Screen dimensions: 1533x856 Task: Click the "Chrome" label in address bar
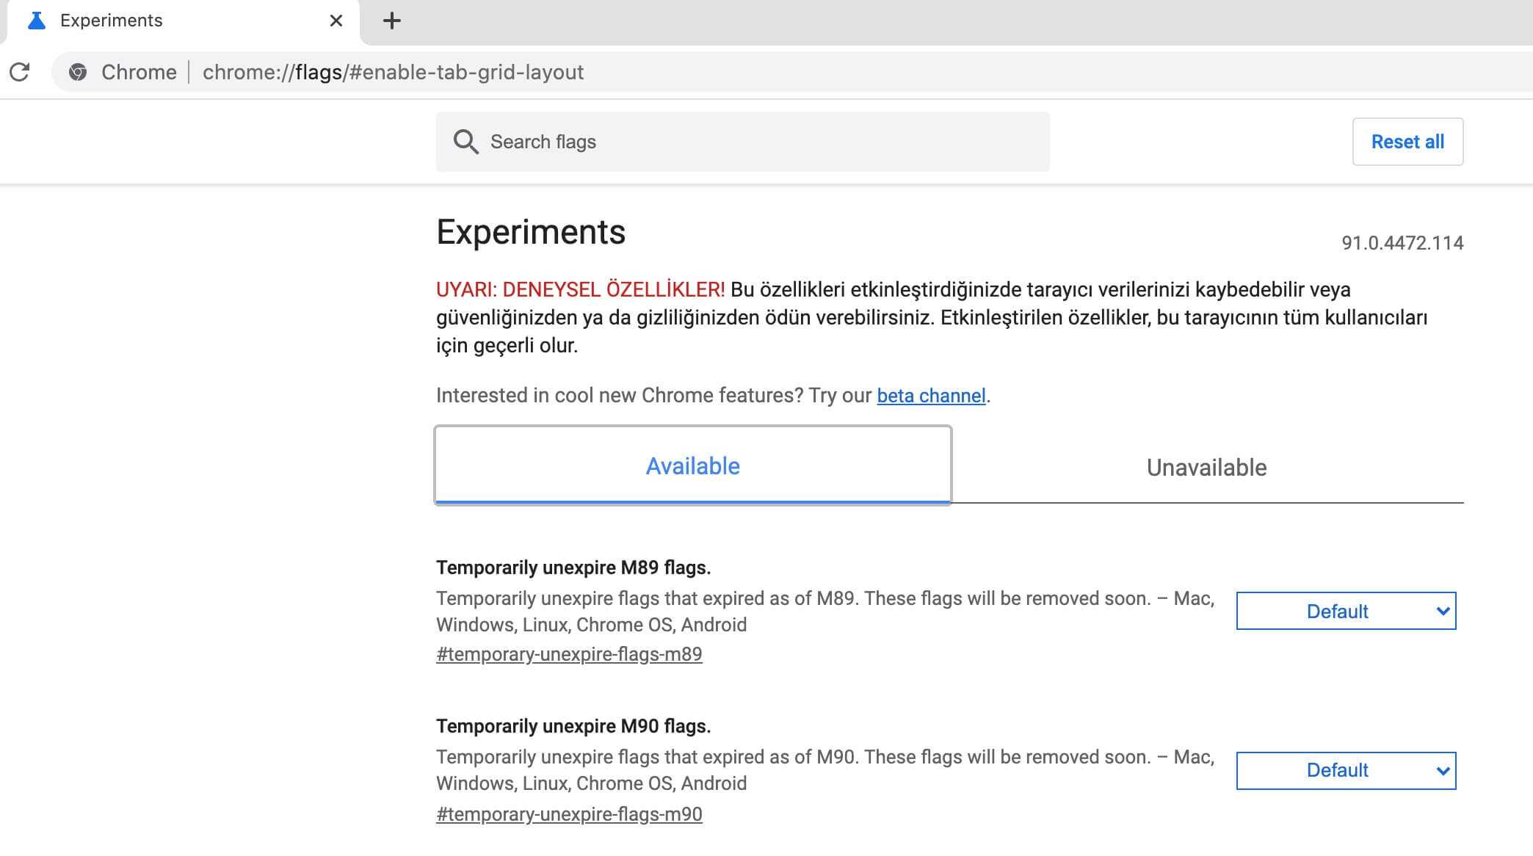pyautogui.click(x=139, y=72)
